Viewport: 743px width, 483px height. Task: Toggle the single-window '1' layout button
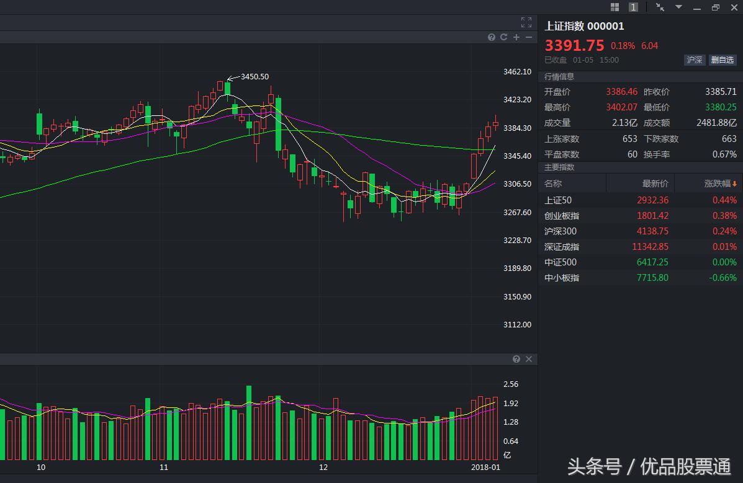coord(633,7)
